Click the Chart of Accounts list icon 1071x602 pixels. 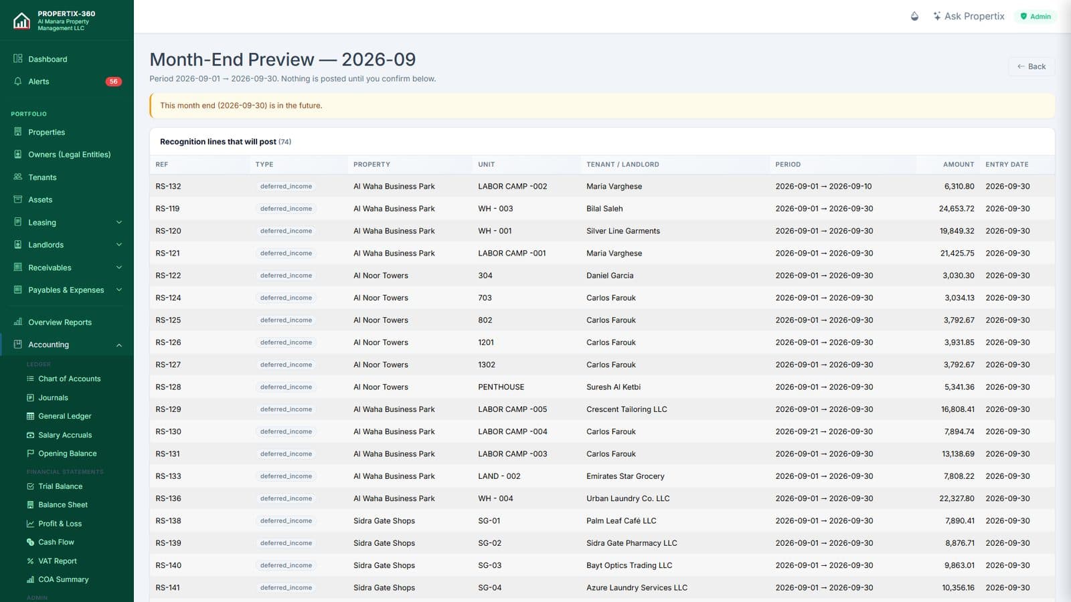point(30,379)
